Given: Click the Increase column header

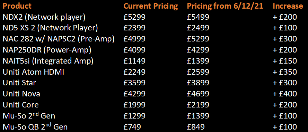Looking at the screenshot, I should coord(288,6).
